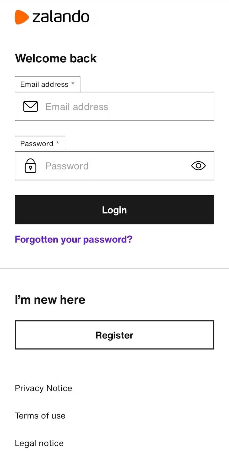
Task: Click the Password field label
Action: click(37, 144)
